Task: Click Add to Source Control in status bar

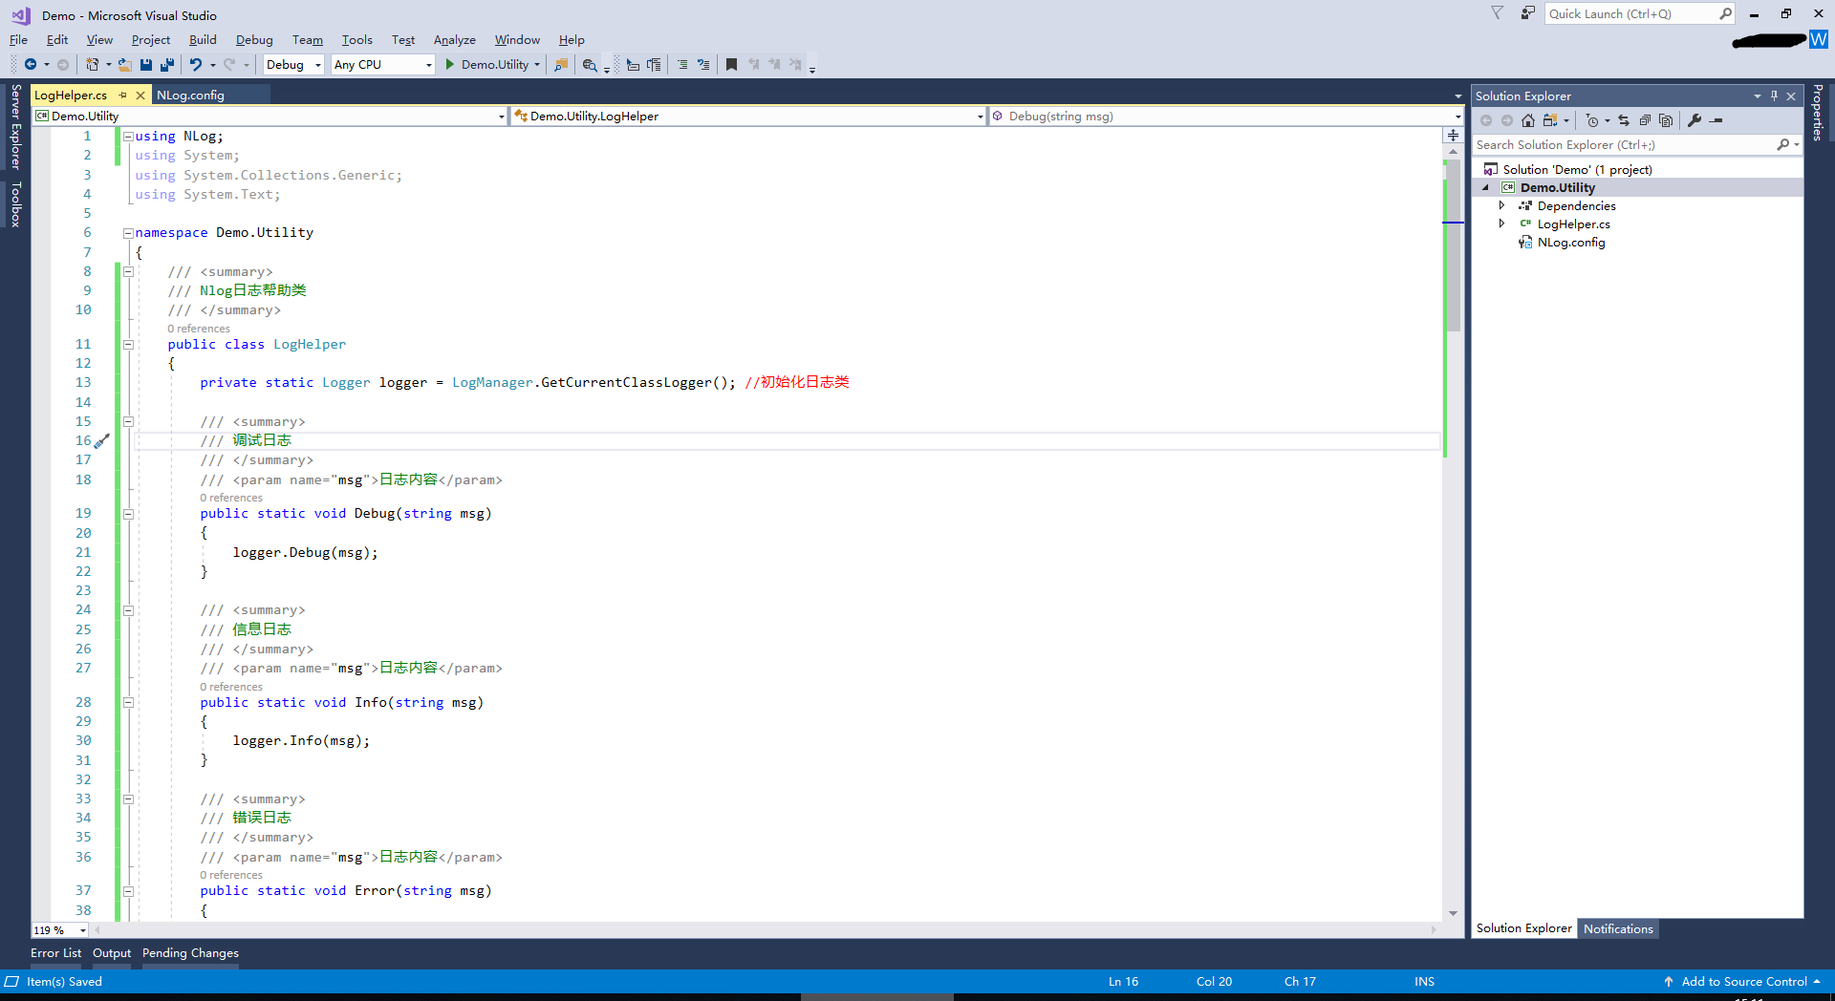Action: (1742, 982)
